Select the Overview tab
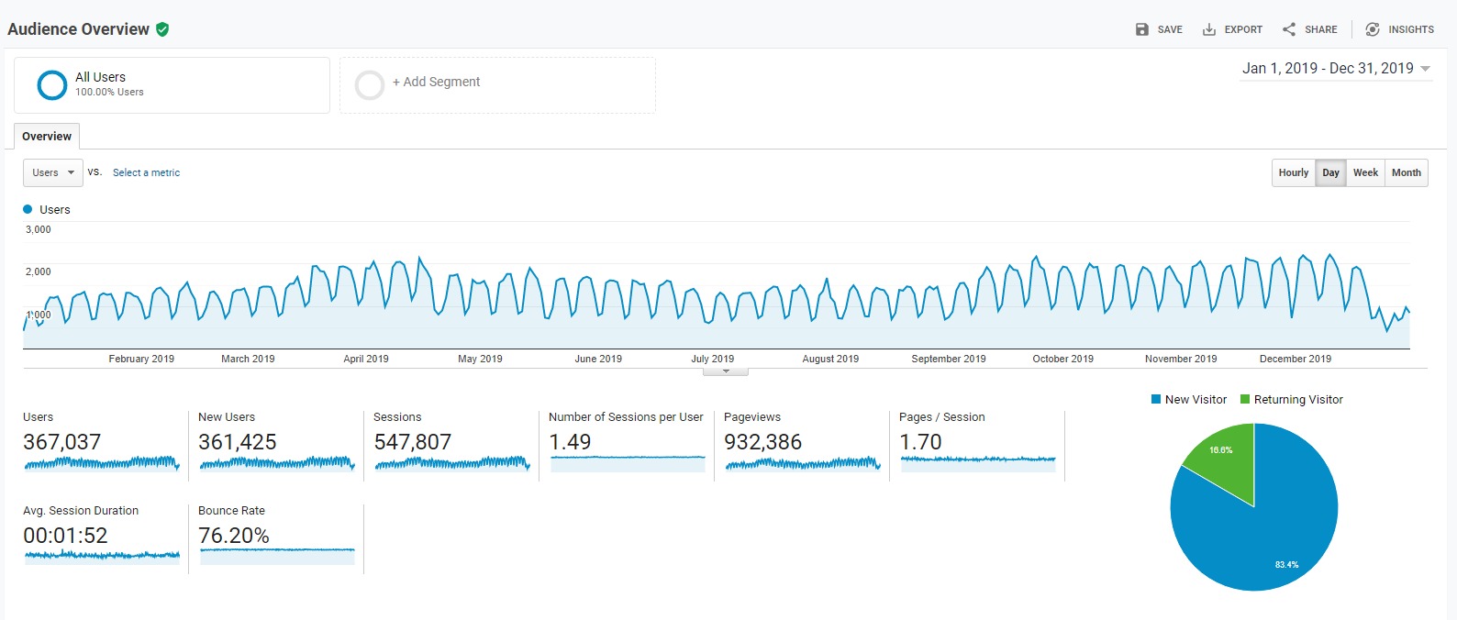The image size is (1457, 620). [47, 136]
